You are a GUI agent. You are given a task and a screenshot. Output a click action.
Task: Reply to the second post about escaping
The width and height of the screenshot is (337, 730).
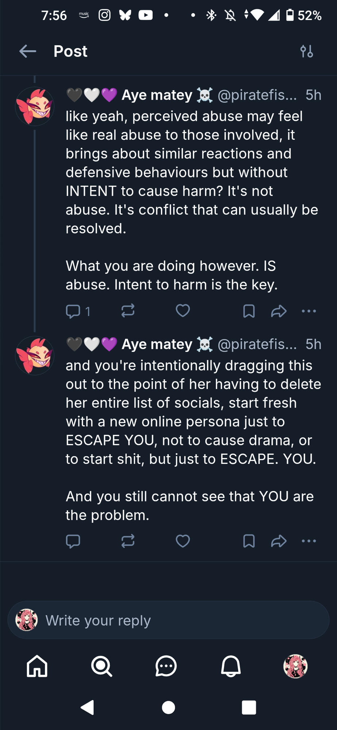coord(73,541)
